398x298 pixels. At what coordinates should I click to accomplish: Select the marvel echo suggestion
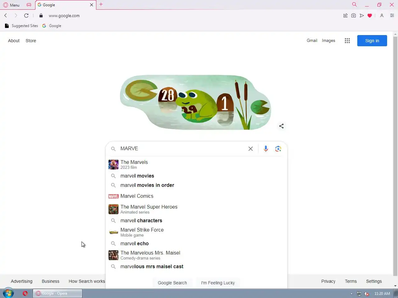[x=197, y=243]
